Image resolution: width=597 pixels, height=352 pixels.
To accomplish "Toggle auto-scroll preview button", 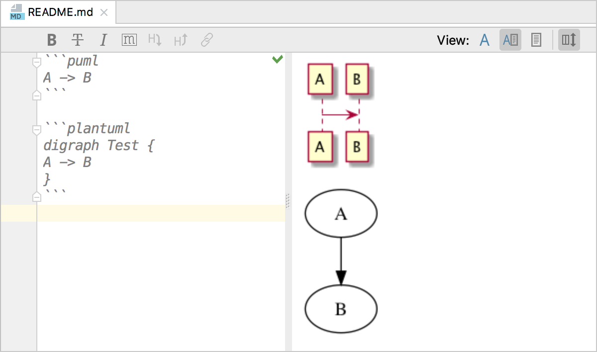I will [569, 40].
